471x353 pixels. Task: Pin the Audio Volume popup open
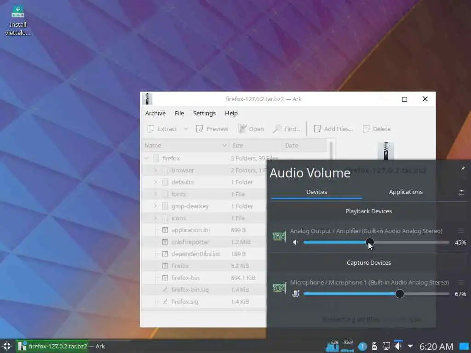[x=463, y=168]
